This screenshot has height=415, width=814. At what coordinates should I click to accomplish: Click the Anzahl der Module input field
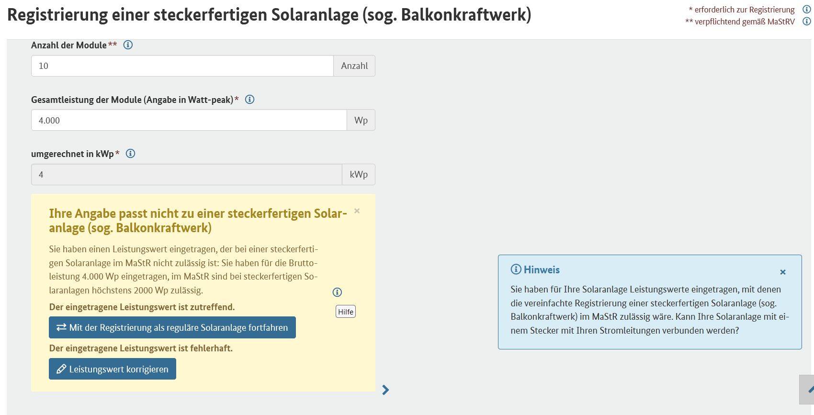point(182,66)
